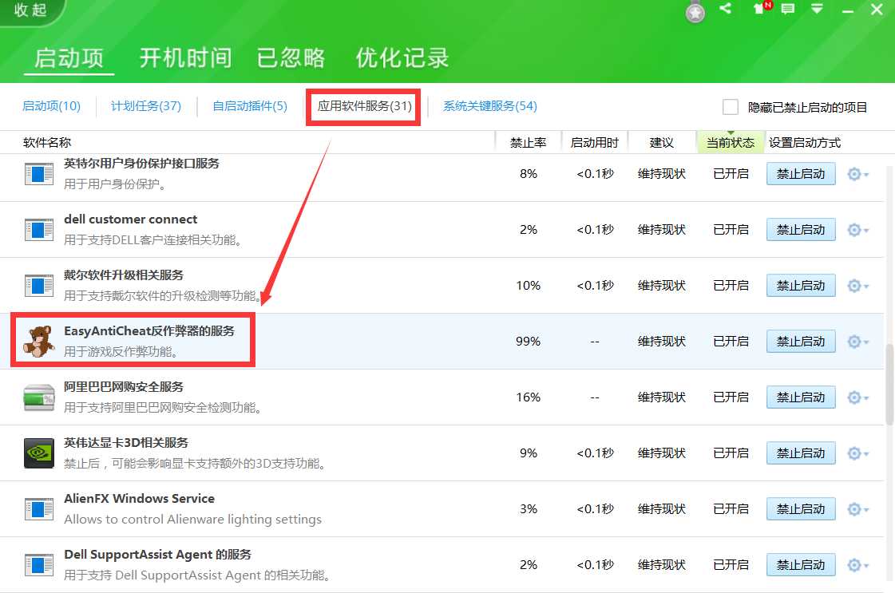Sort by 当前状态 column header
The image size is (895, 593).
coord(731,143)
